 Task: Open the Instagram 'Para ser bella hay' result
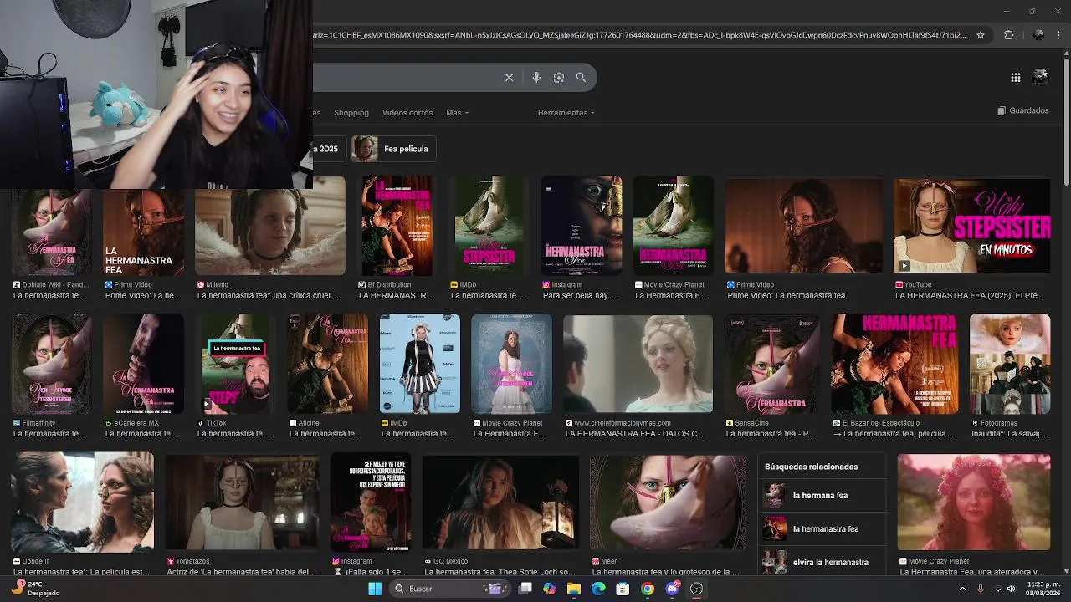581,226
